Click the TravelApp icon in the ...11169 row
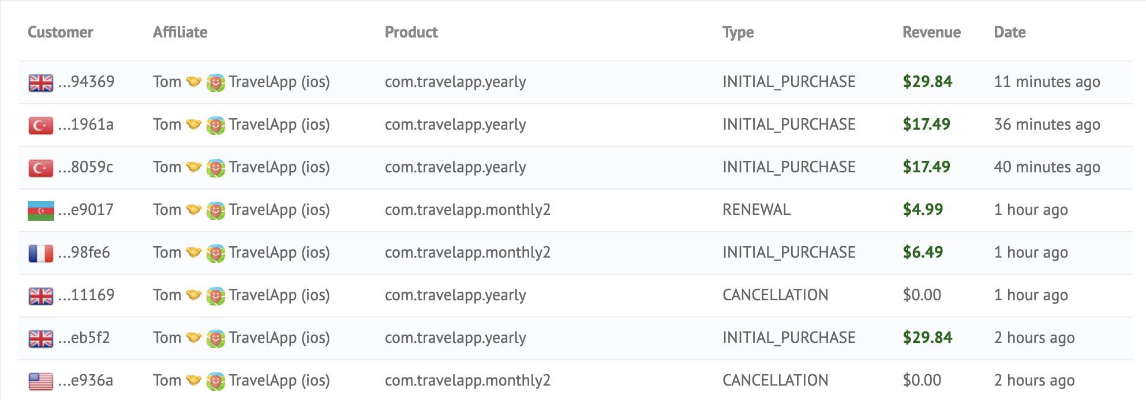 pyautogui.click(x=215, y=296)
